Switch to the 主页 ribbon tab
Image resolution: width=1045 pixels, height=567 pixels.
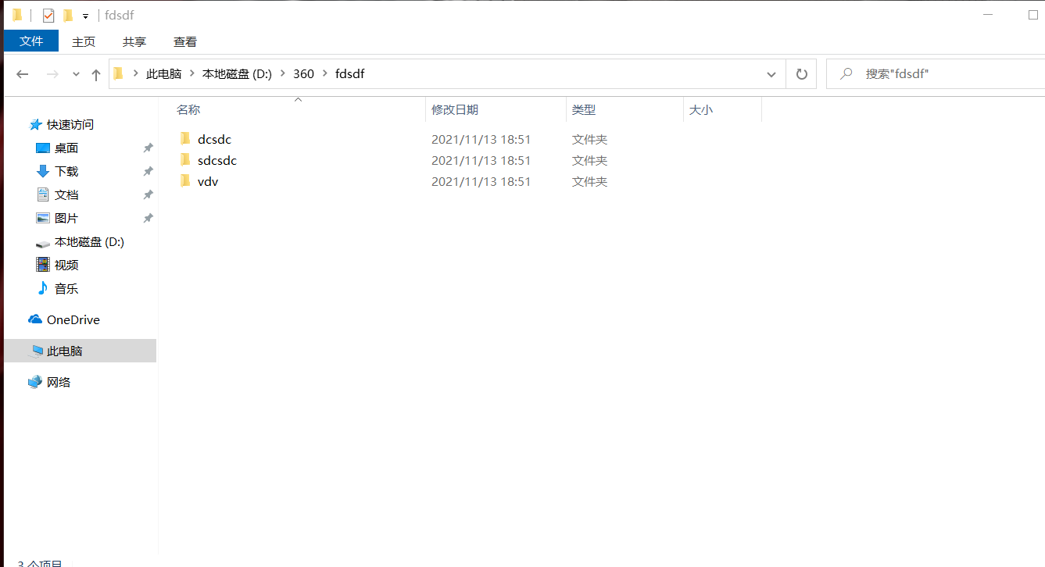click(84, 41)
